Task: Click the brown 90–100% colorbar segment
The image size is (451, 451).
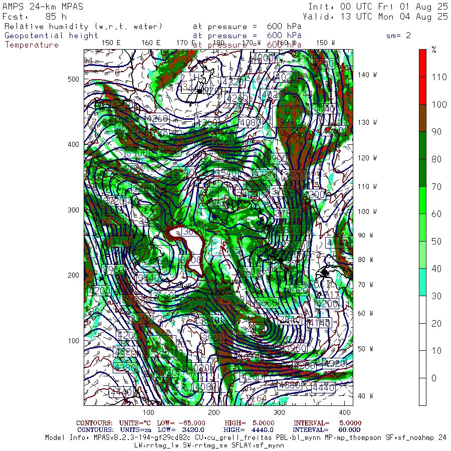Action: (x=422, y=118)
